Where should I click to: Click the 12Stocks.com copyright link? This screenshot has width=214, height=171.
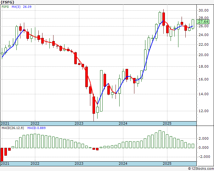[201, 169]
